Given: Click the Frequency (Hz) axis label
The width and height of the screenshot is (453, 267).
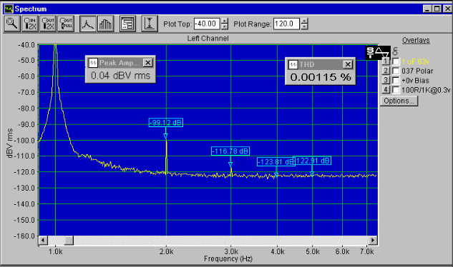Looking at the screenshot, I should pos(228,258).
